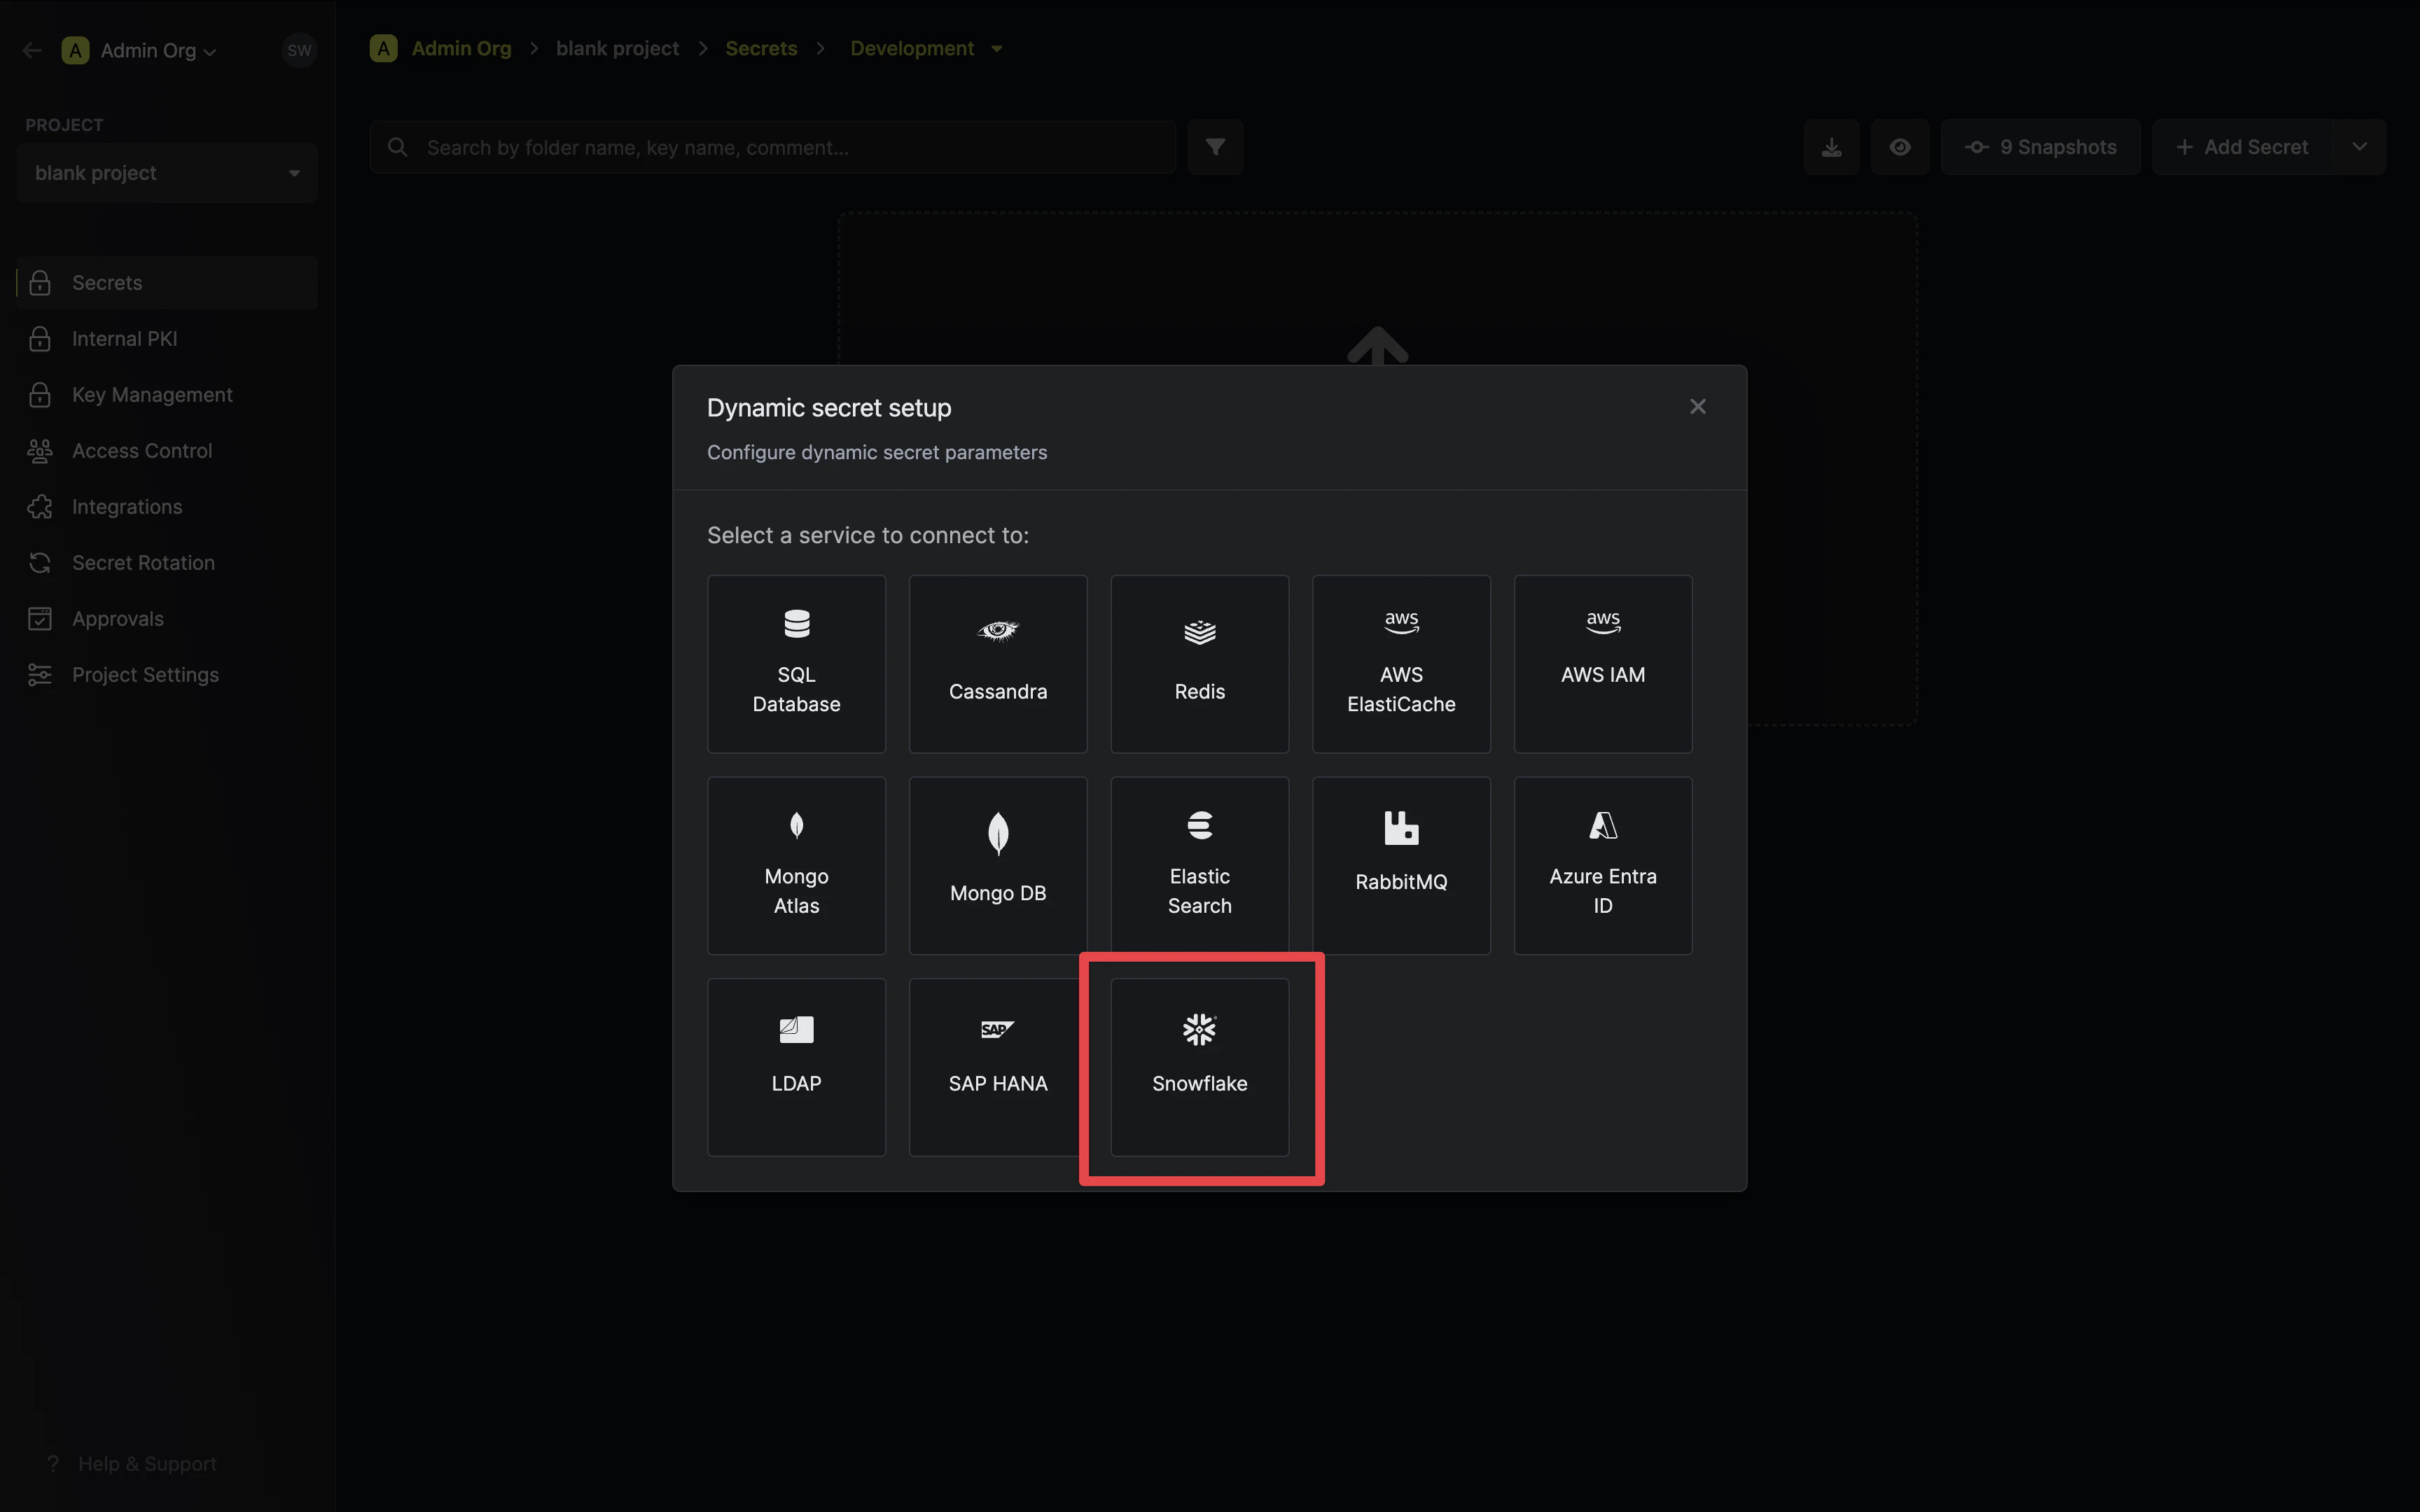Screen dimensions: 2420x1512
Task: Open the Integrations page
Action: (167, 507)
